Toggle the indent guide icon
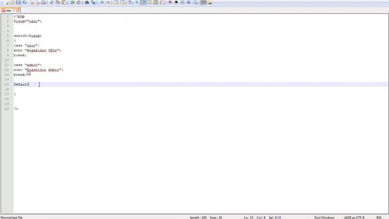389x219 pixels. 143,2
